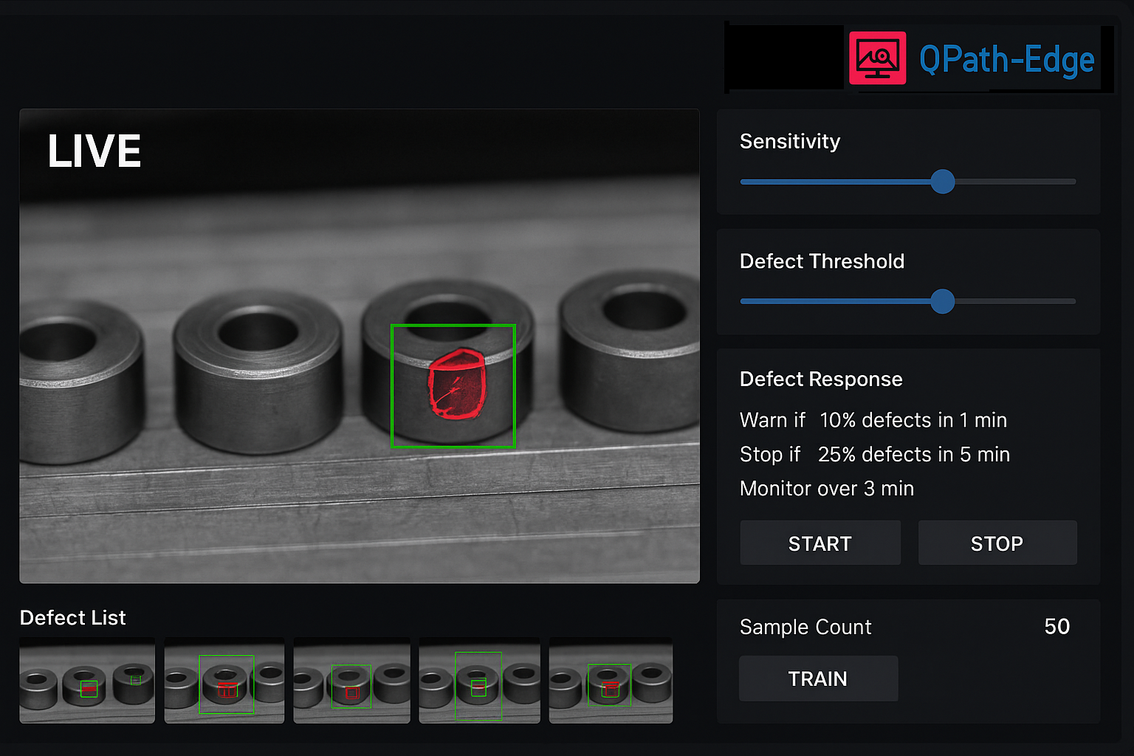1134x756 pixels.
Task: Open the first defect thumbnail in Defect List
Action: pyautogui.click(x=87, y=680)
